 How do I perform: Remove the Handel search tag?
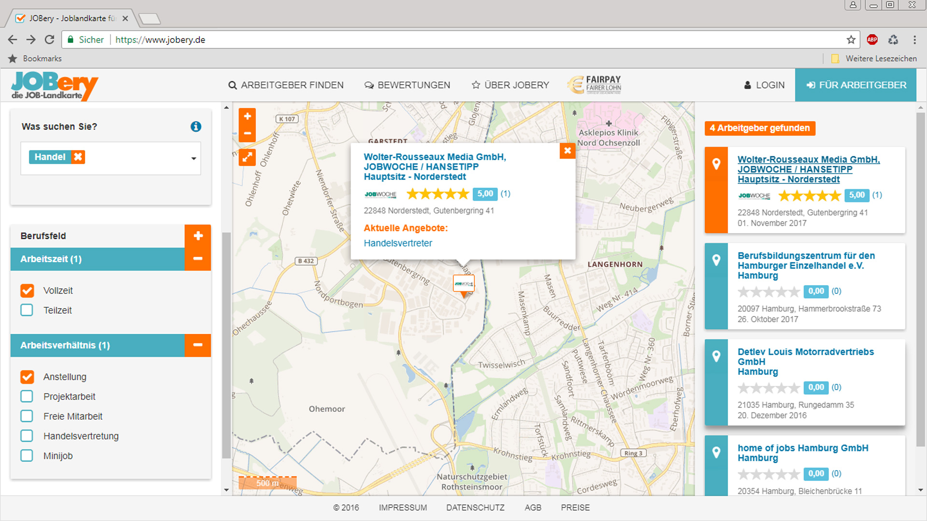pos(78,157)
